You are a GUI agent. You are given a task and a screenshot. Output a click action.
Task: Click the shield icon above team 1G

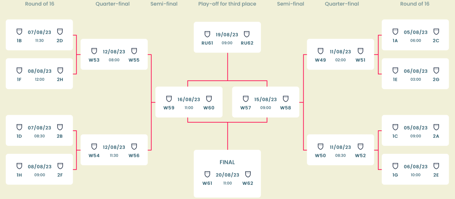[395, 166]
